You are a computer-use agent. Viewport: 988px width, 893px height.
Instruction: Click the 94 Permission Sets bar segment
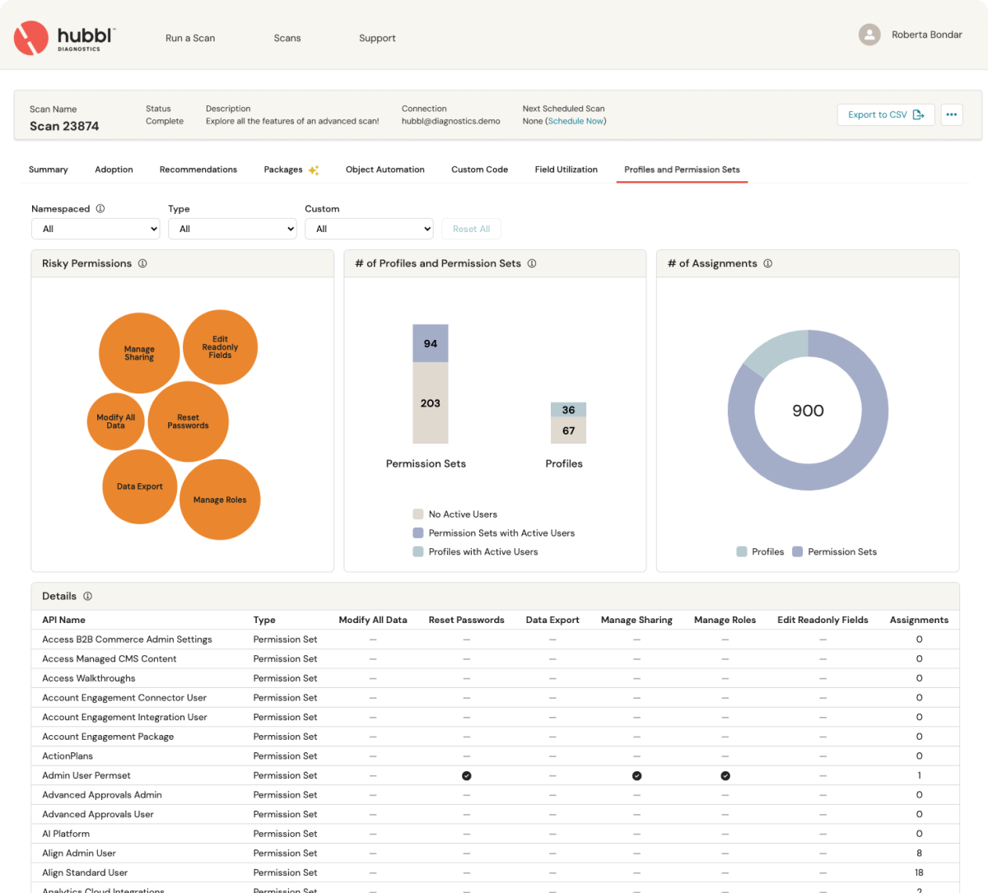pos(431,343)
